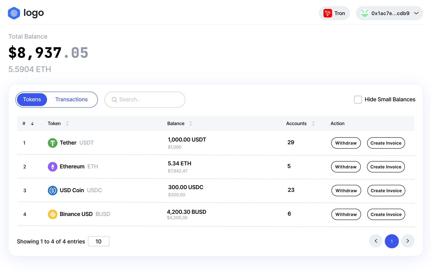Expand the wallet address dropdown chevron
The width and height of the screenshot is (431, 277).
point(416,13)
